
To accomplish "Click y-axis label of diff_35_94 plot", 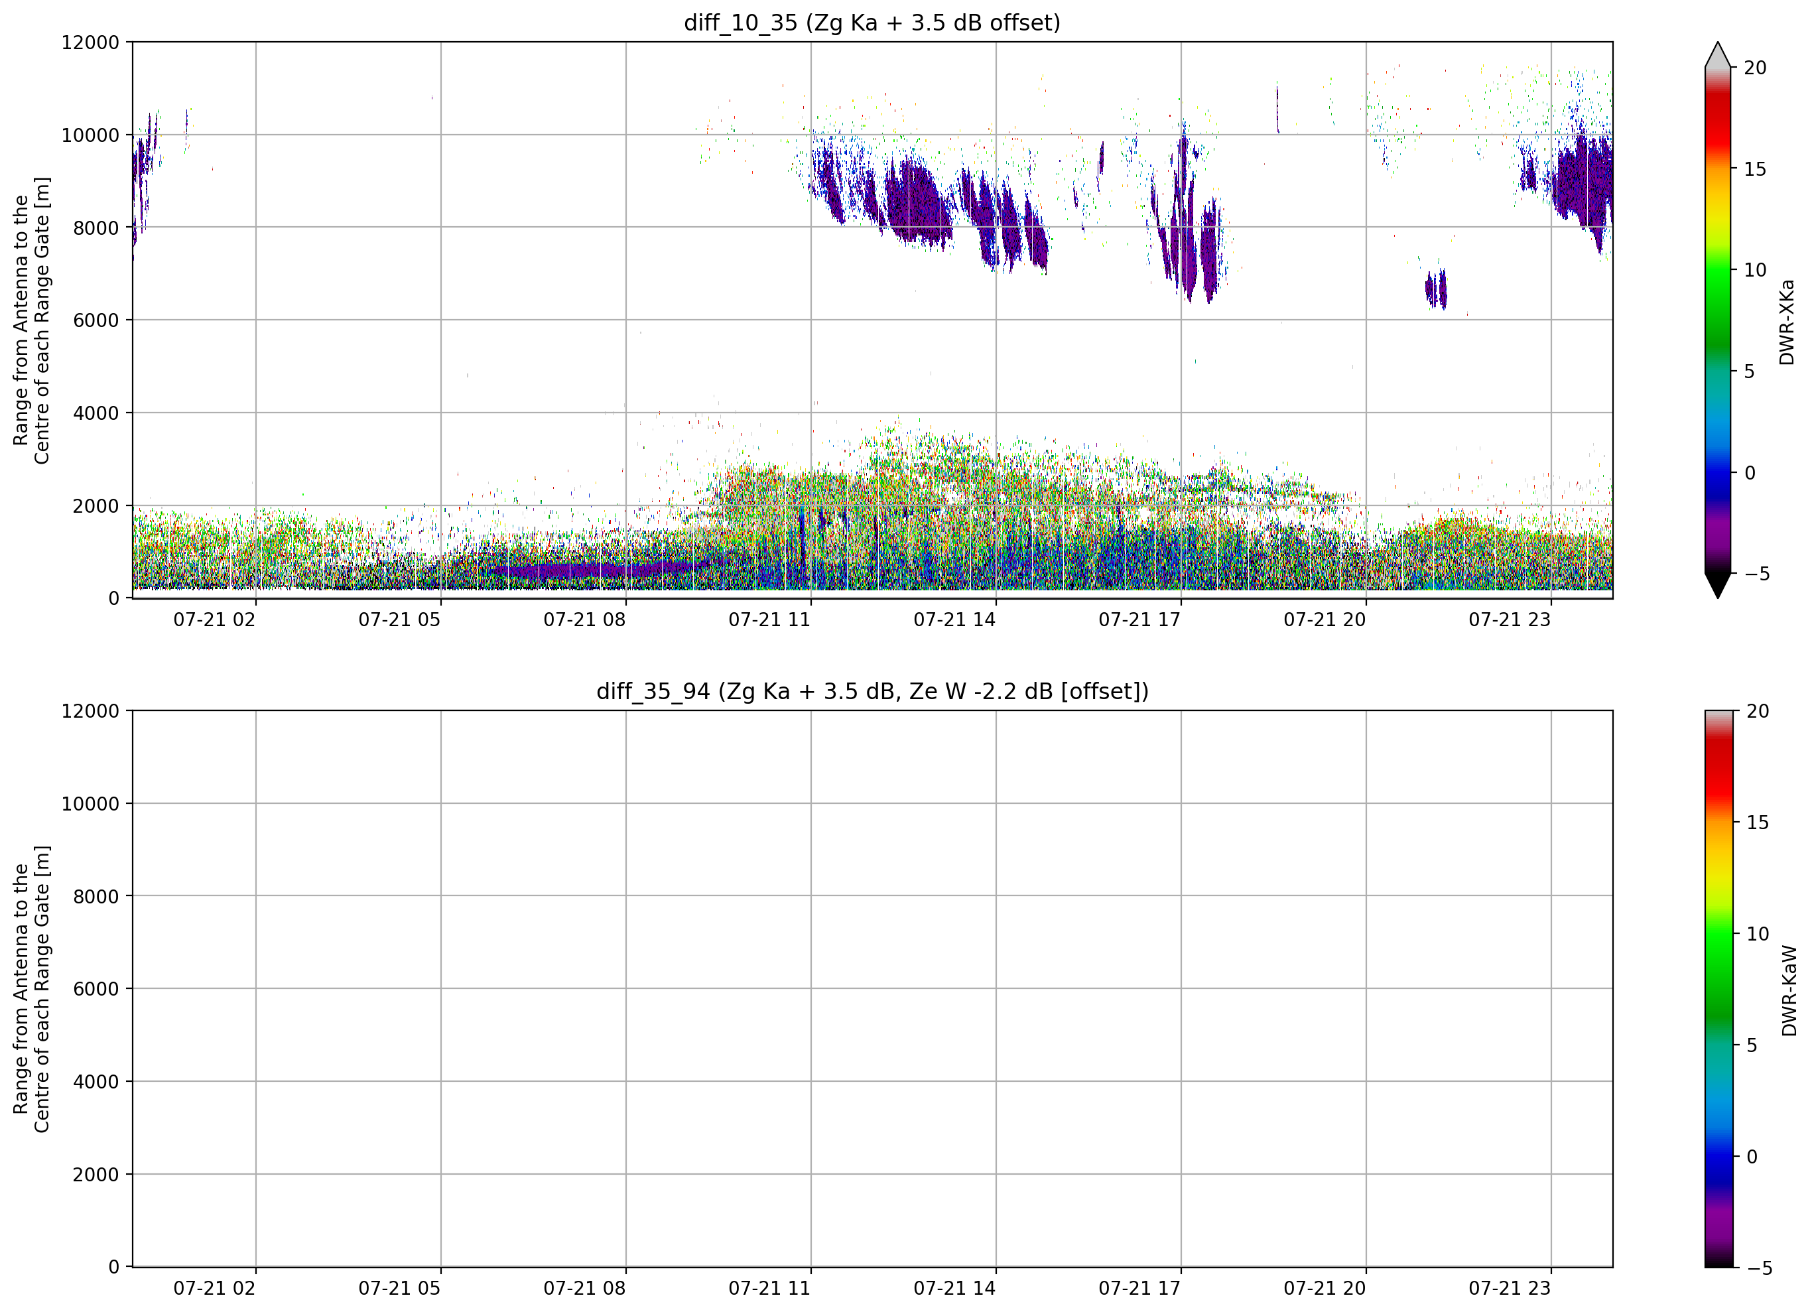I will 31,988.
